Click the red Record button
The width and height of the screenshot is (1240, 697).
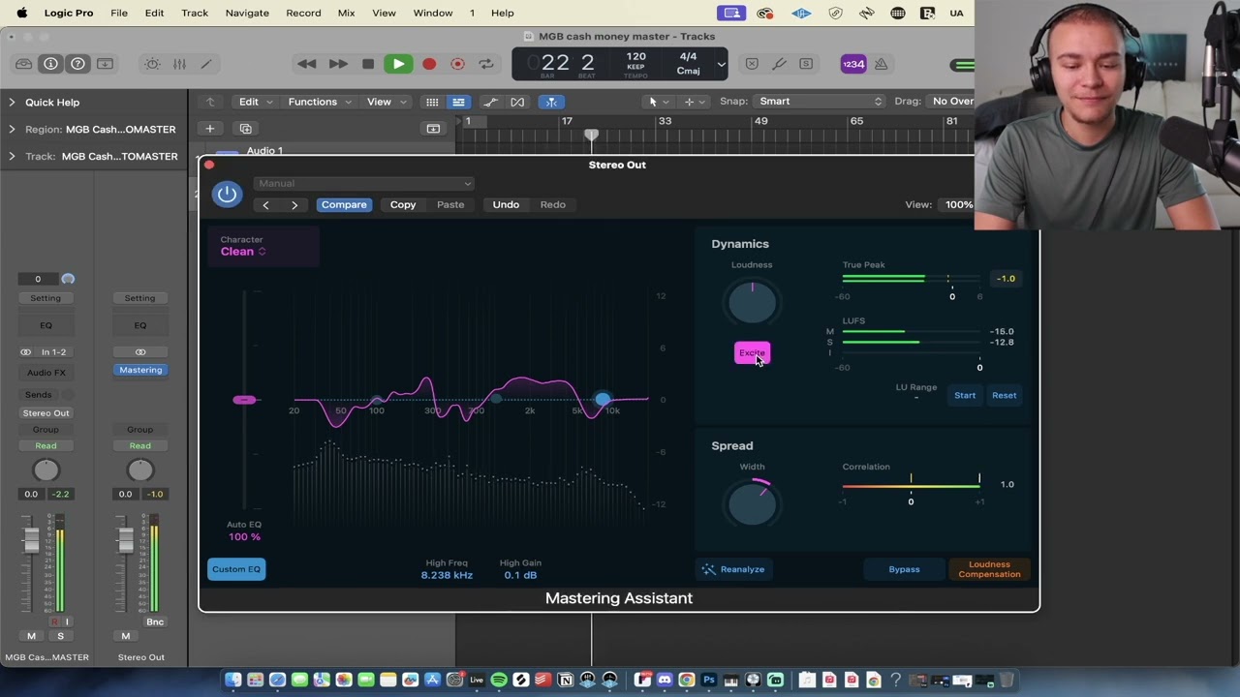click(x=429, y=64)
